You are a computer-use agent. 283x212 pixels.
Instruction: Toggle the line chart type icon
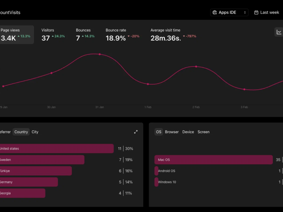coord(279,32)
